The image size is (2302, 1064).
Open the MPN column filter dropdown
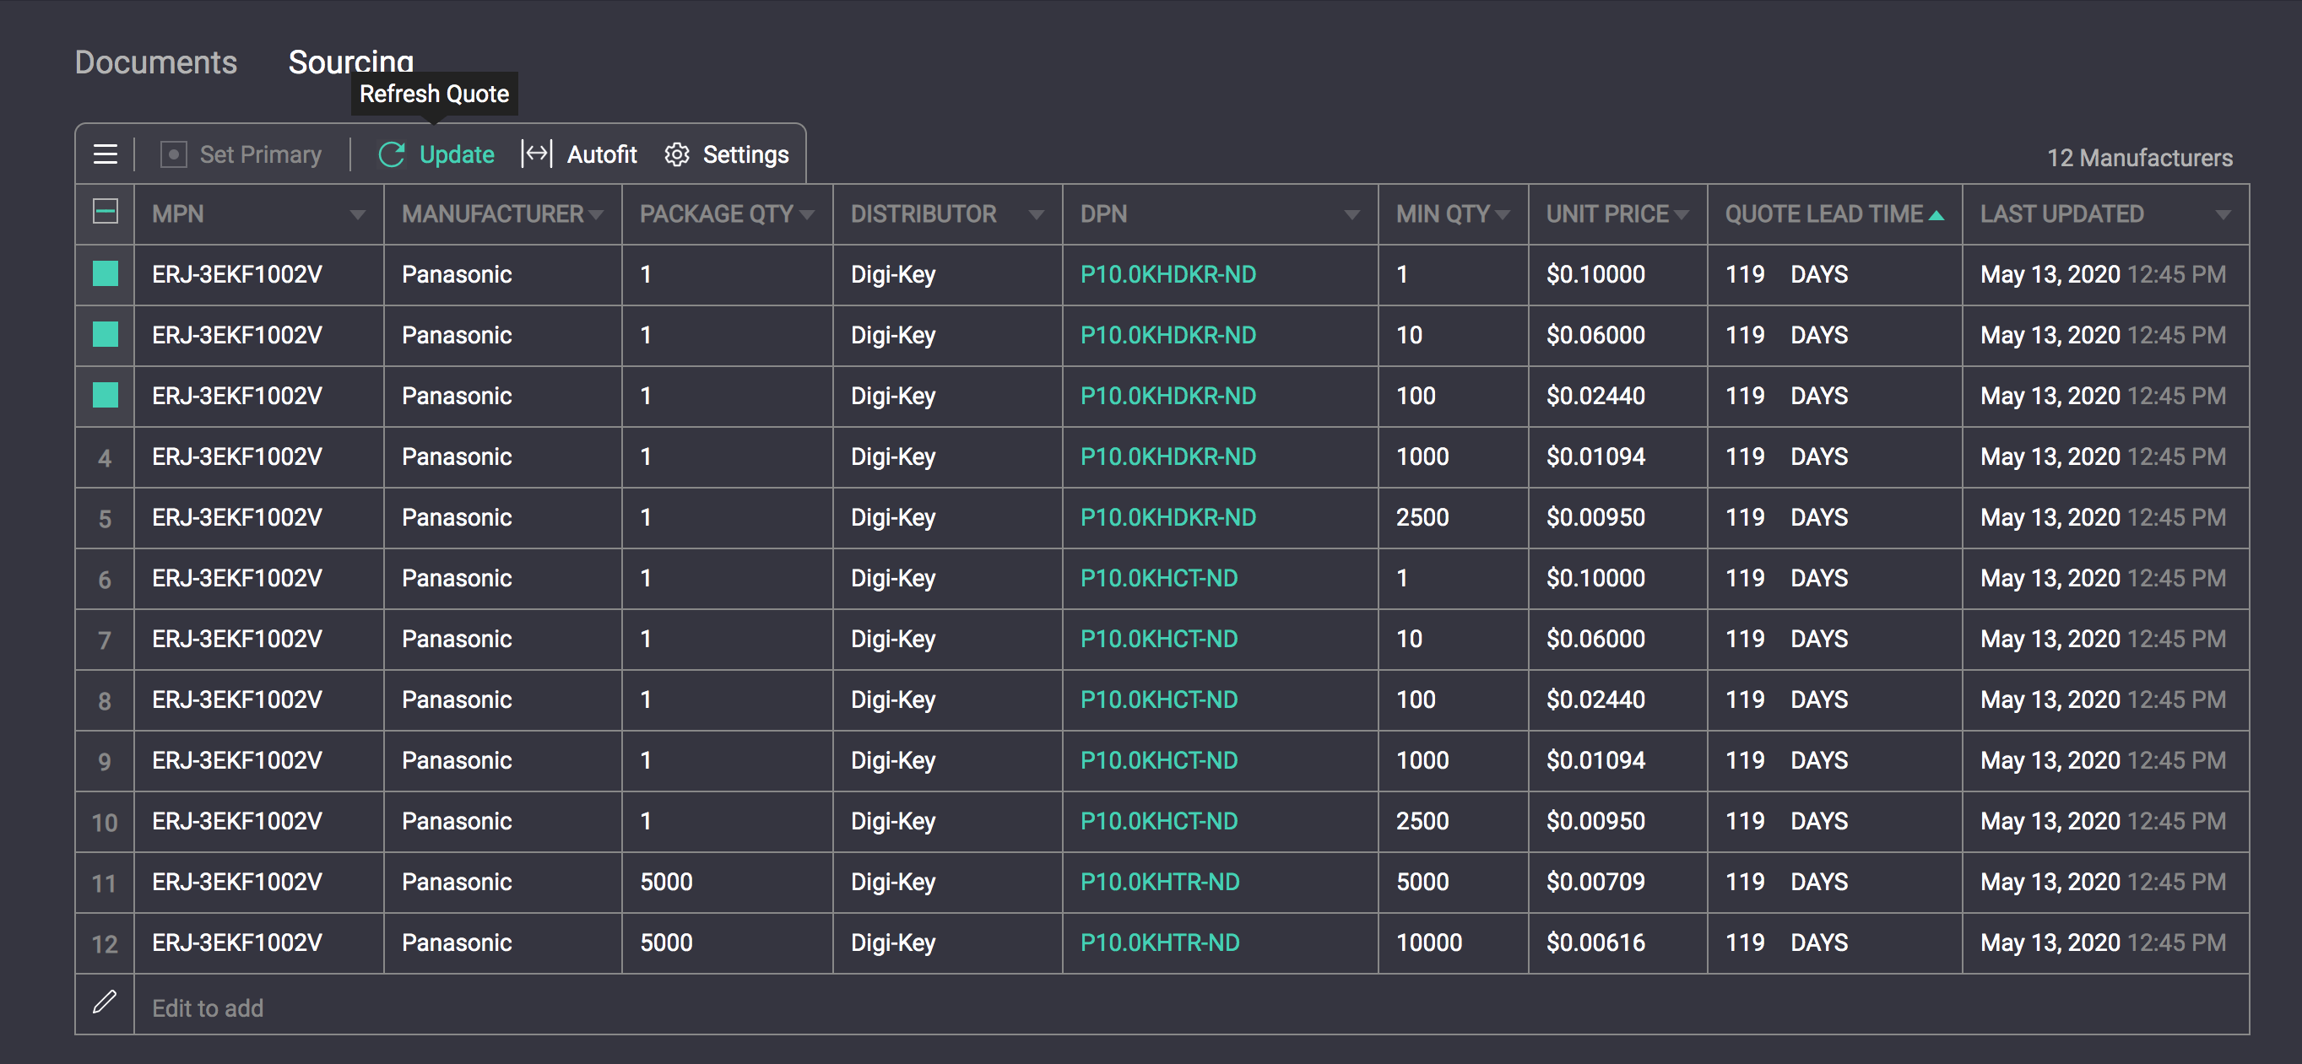(x=357, y=214)
